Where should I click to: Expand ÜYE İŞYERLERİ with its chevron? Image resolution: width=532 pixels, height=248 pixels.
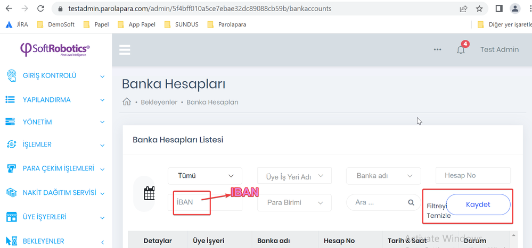[102, 217]
